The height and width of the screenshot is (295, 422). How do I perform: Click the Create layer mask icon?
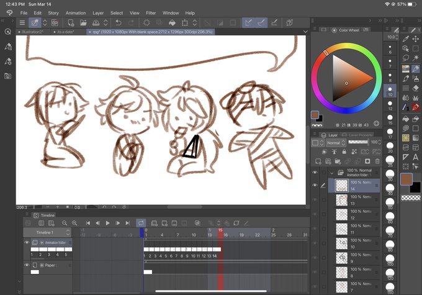tap(367, 161)
